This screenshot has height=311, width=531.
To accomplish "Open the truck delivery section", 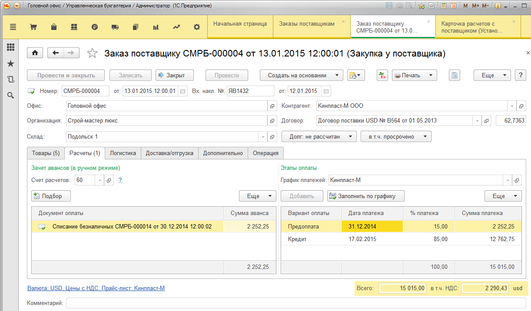I will tap(115, 27).
